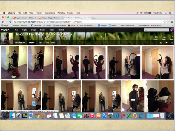Open iTunes in the dock
Image resolution: width=175 pixels, height=131 pixels.
pos(92,116)
